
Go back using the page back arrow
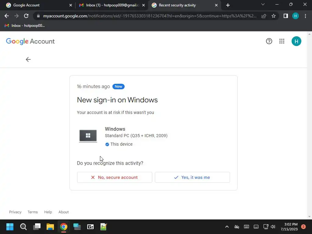click(x=28, y=59)
